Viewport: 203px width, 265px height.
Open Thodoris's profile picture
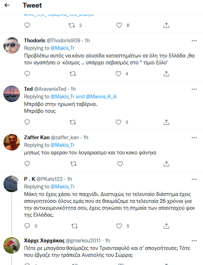12,45
